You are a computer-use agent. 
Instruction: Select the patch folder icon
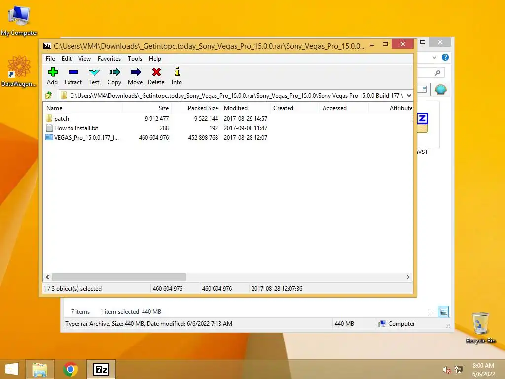coord(49,118)
